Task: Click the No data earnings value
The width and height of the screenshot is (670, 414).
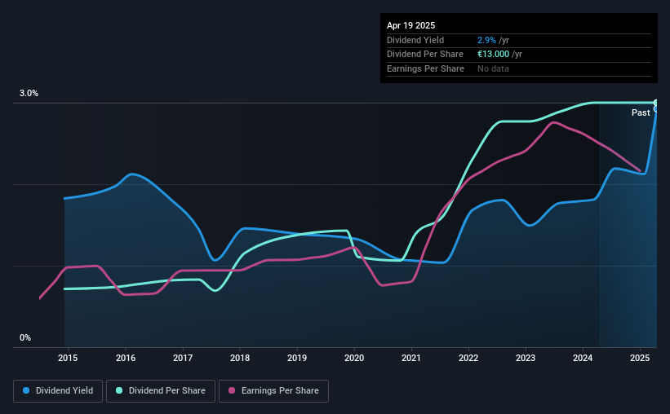Action: point(493,68)
